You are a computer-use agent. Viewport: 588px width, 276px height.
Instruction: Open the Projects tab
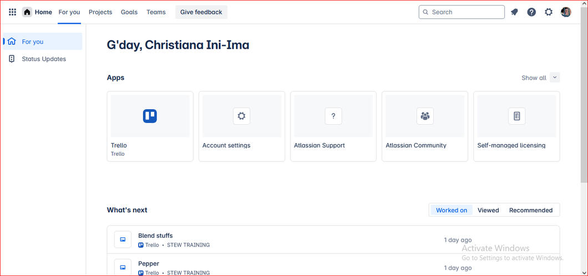point(100,12)
